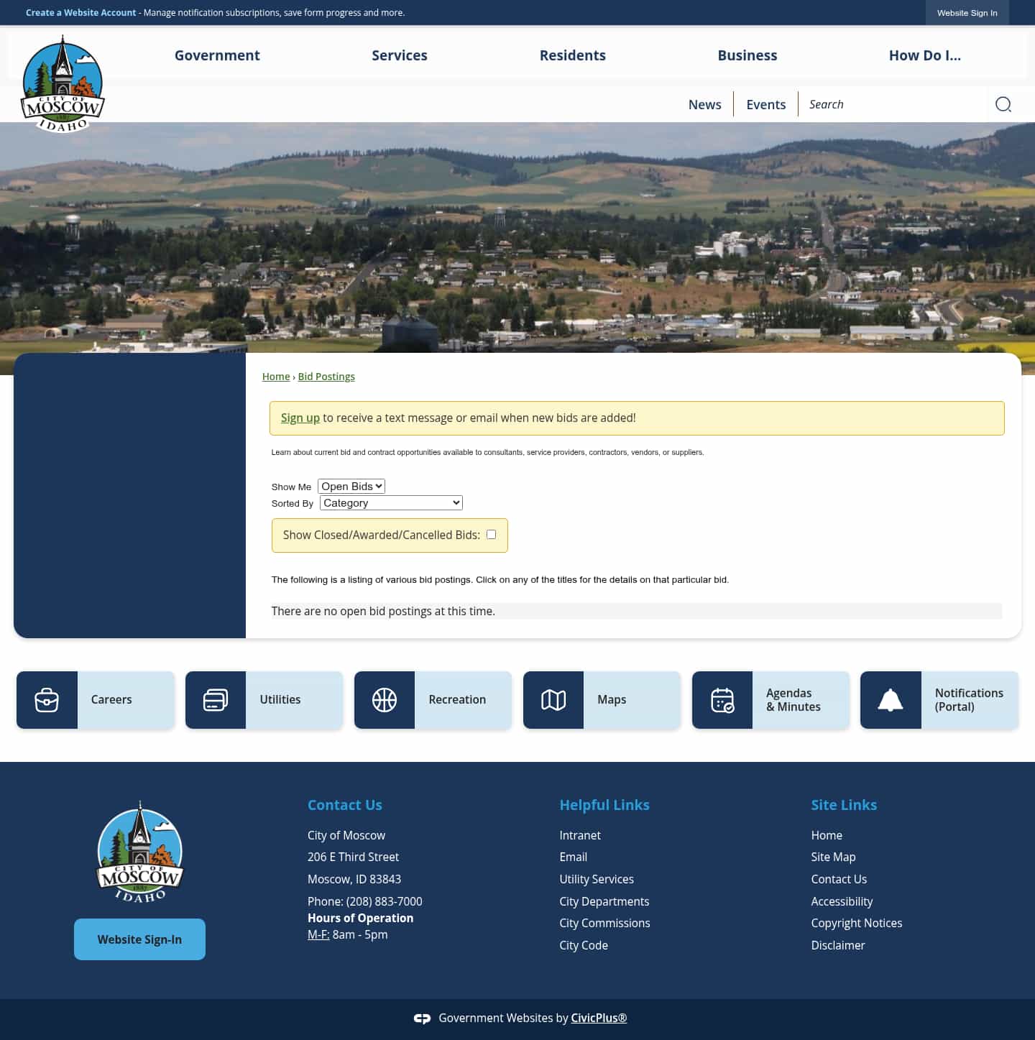
Task: Click the City Commissions footer link
Action: [x=605, y=923]
